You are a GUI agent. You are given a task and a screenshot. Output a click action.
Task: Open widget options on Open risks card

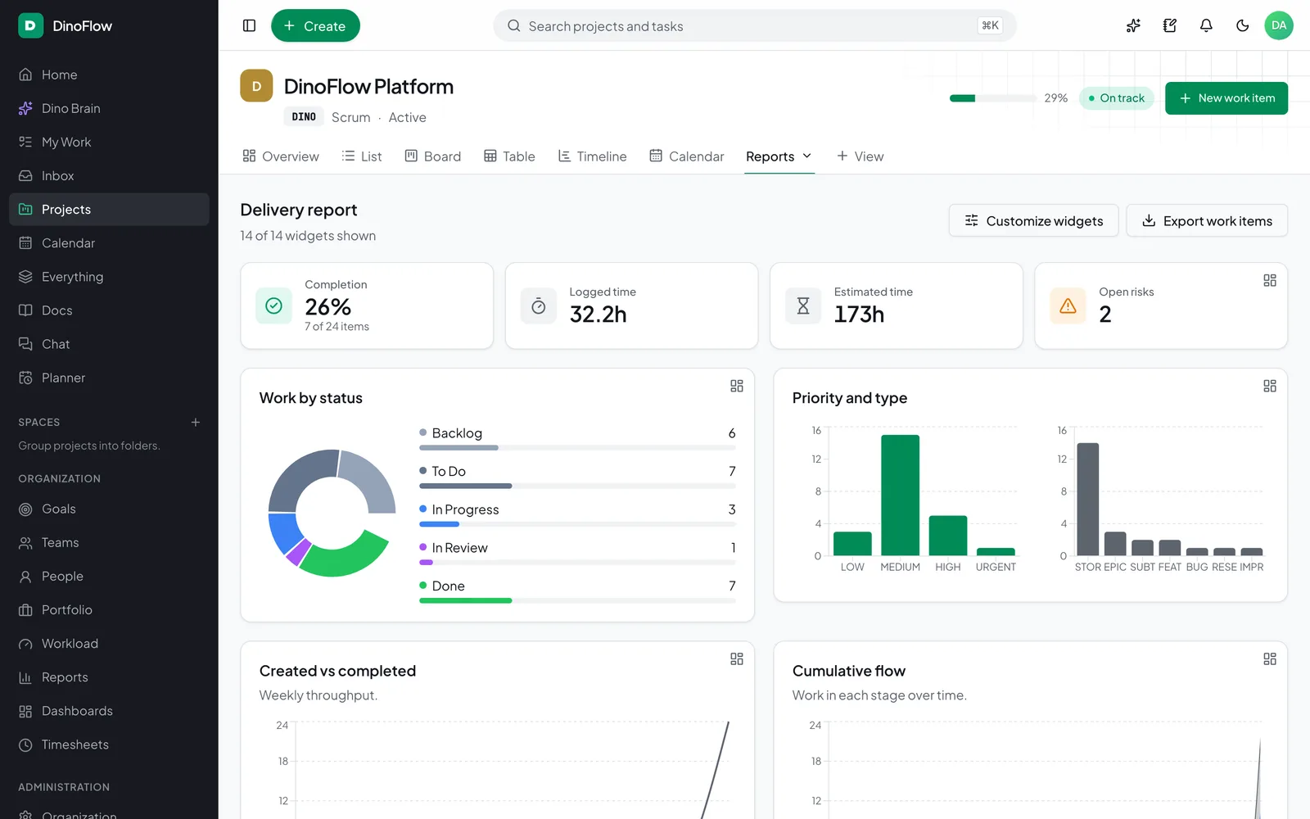pos(1270,280)
